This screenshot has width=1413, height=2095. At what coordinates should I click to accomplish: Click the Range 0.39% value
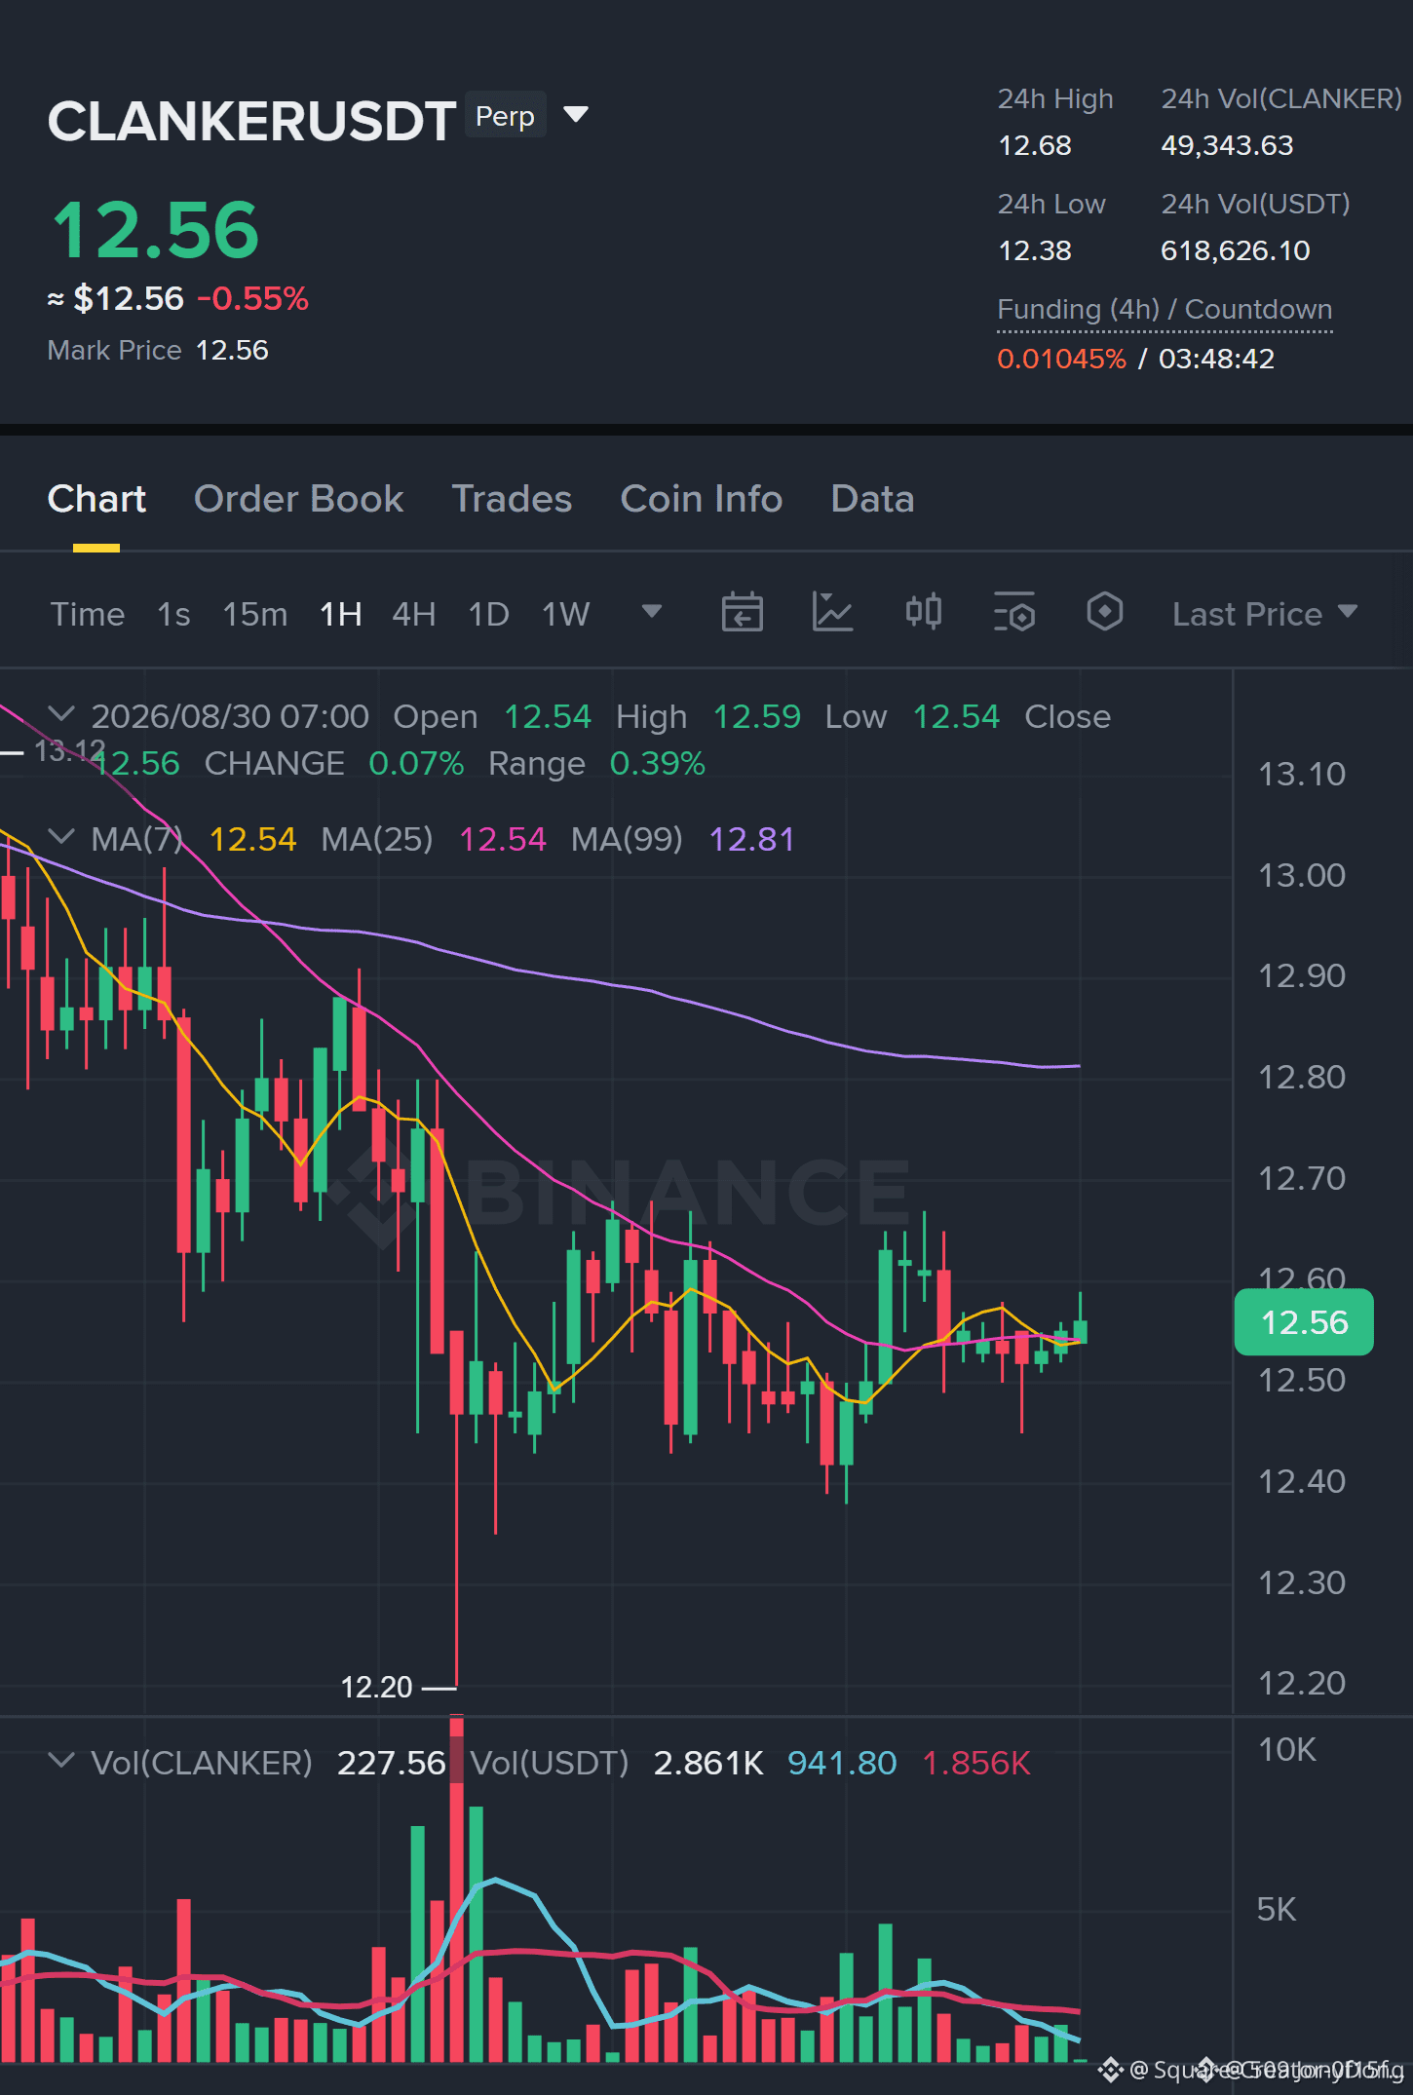[x=657, y=763]
